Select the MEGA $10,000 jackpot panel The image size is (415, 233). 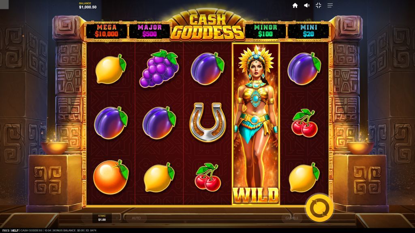click(x=107, y=31)
